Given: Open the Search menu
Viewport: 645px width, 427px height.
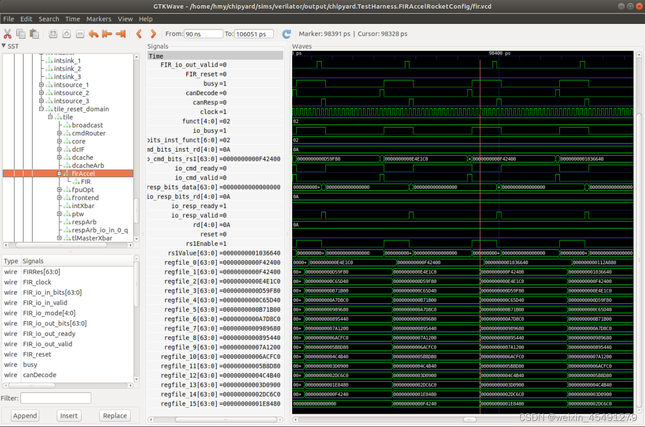Looking at the screenshot, I should coord(48,19).
